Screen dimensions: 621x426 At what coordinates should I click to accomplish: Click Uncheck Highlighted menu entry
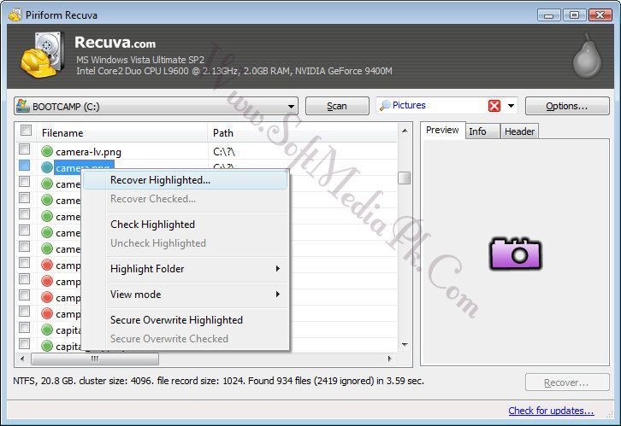186,243
